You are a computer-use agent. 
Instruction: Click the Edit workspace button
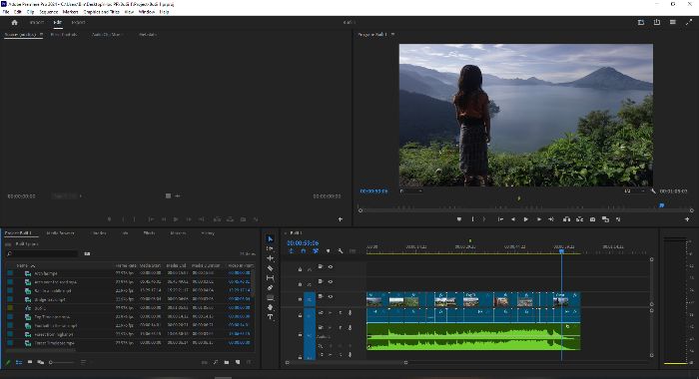[x=58, y=22]
